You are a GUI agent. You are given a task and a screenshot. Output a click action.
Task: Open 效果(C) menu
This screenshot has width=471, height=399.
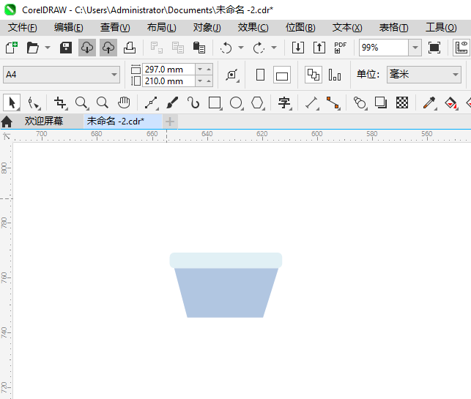click(x=253, y=28)
